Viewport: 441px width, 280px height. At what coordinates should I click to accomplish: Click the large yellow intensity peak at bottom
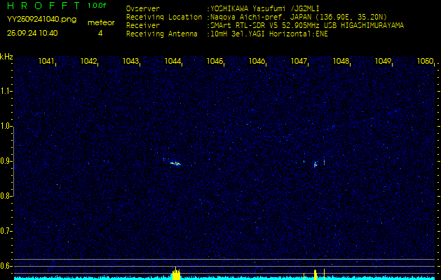[175, 274]
